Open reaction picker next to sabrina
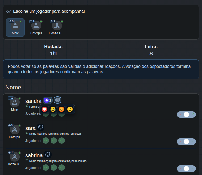Viewport: 202px width, 175px height. click(48, 155)
